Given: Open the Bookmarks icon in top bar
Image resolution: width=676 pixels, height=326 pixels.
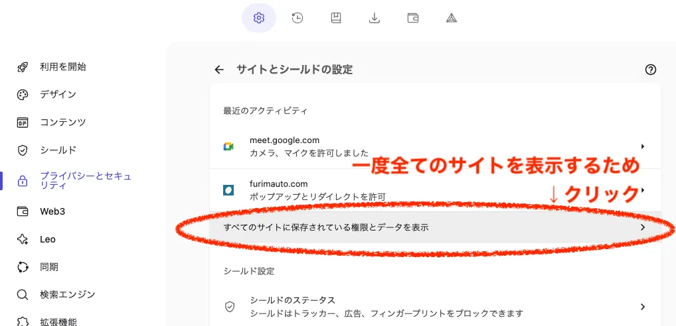Looking at the screenshot, I should click(336, 18).
